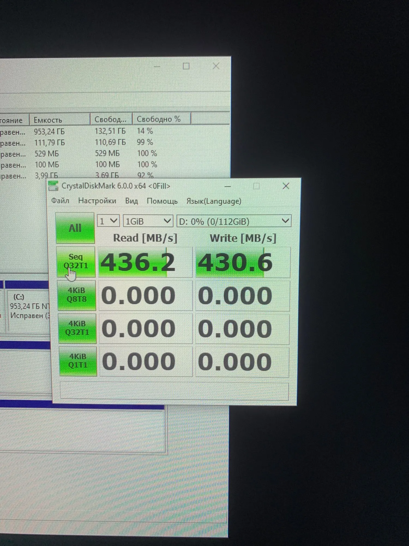409x546 pixels.
Task: Click the 14 % free percentage cell
Action: click(x=145, y=131)
